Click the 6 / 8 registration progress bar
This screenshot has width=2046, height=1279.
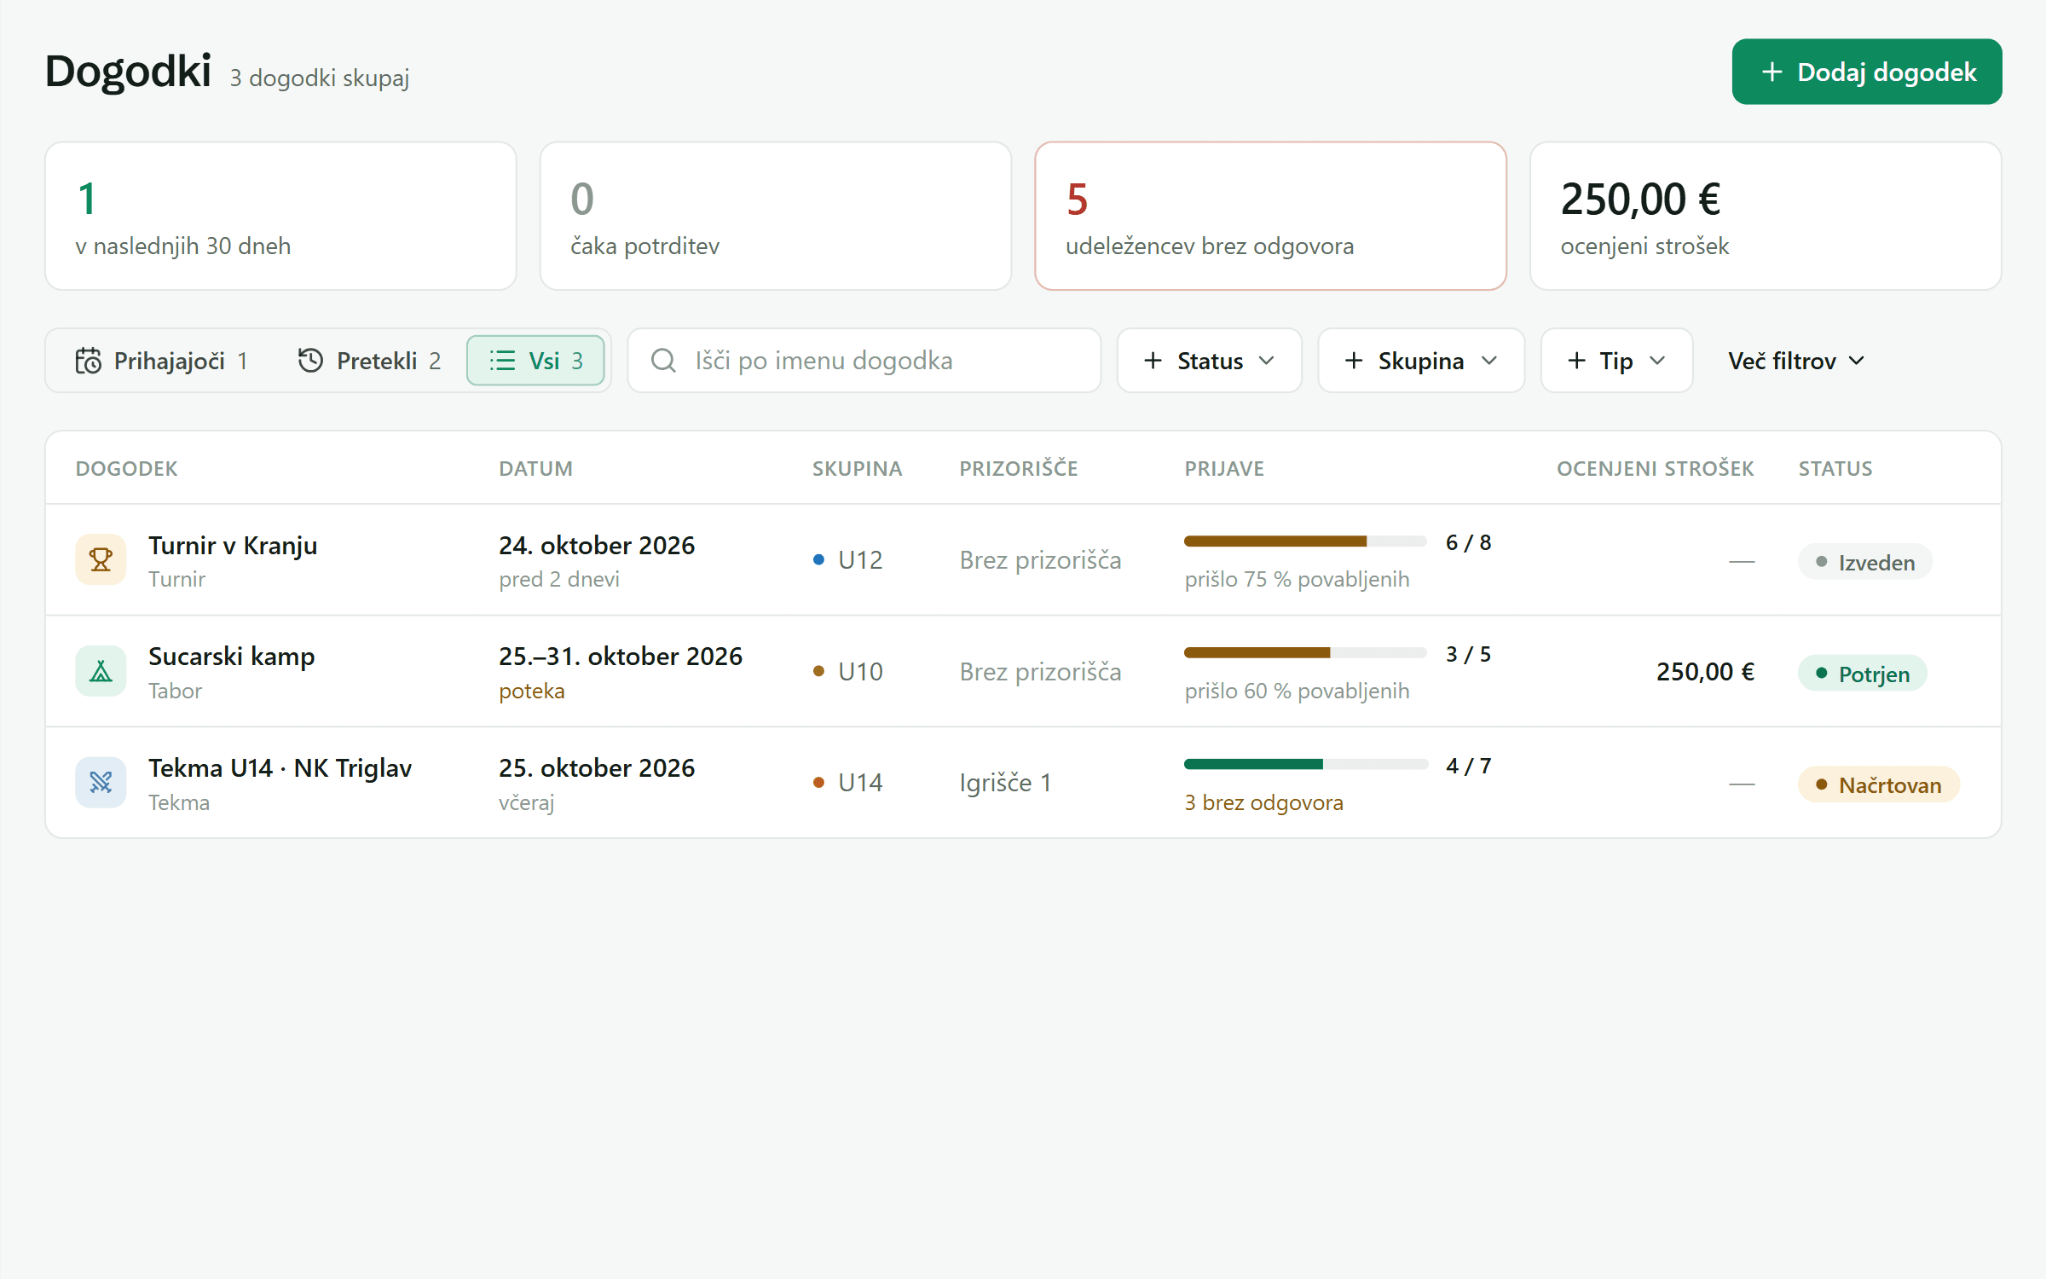(1305, 541)
